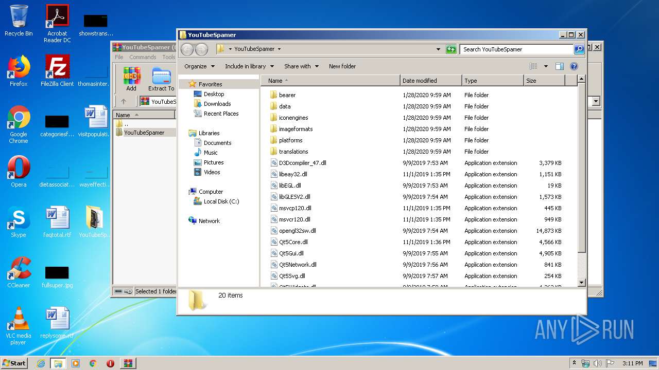Open the YouTubeSp... archive on desktop
The width and height of the screenshot is (659, 370).
pos(94,222)
